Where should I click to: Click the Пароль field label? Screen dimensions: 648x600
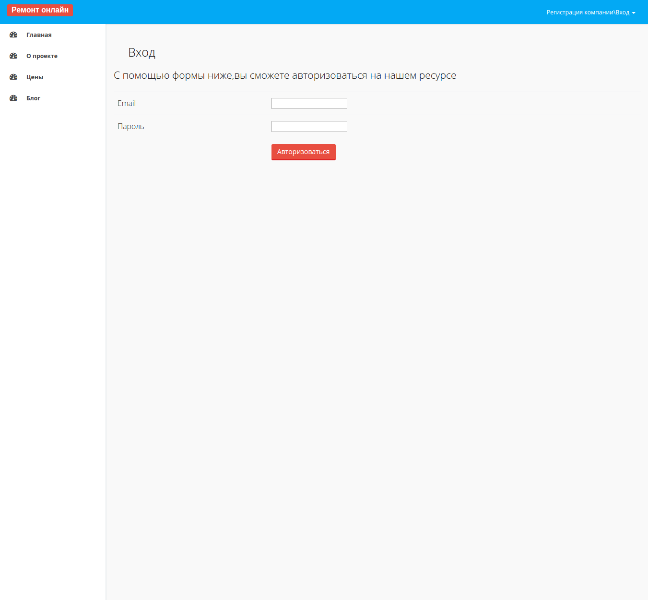point(131,126)
